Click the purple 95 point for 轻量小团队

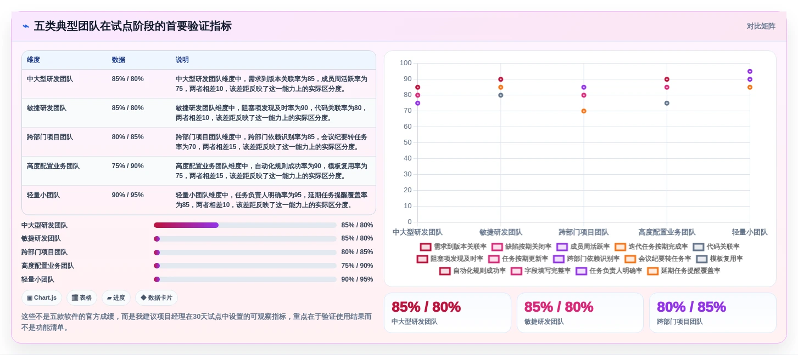point(750,71)
